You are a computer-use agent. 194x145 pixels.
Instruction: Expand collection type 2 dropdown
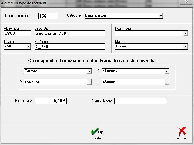point(89,82)
